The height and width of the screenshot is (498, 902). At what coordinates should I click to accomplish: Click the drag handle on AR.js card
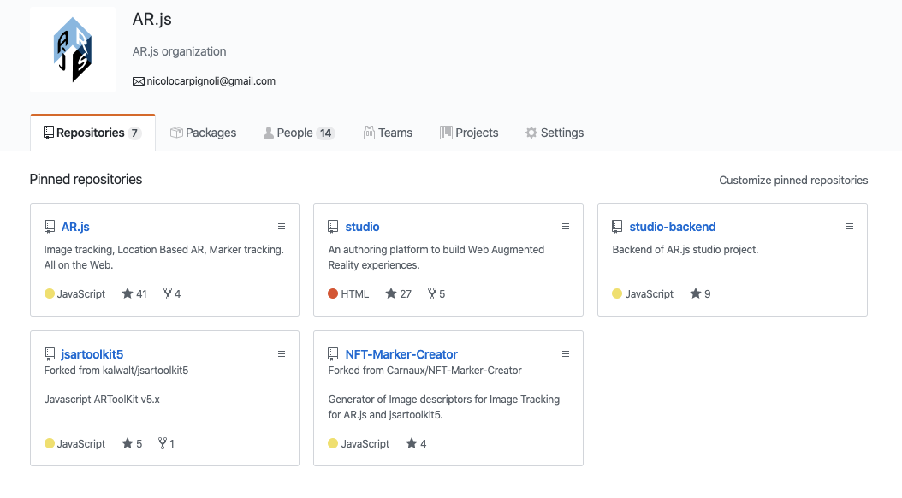pos(282,227)
